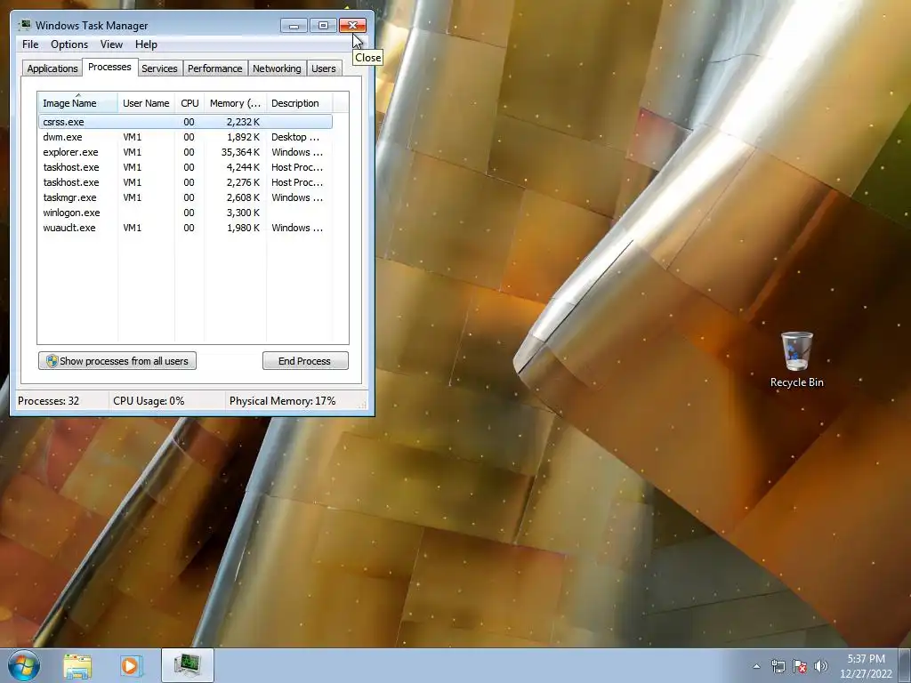Select taskhost.exe using 4,244 K
Image resolution: width=911 pixels, height=683 pixels.
185,167
